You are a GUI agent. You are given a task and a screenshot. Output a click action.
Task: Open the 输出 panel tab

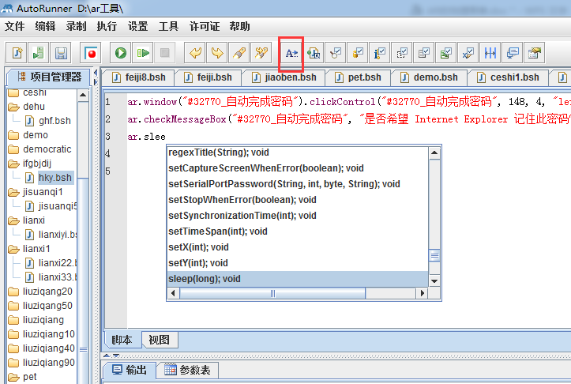[x=130, y=370]
